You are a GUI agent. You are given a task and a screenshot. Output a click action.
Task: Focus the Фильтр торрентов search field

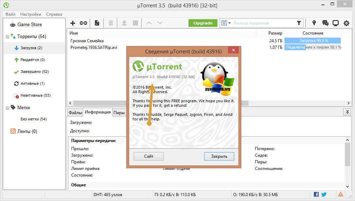[264, 23]
